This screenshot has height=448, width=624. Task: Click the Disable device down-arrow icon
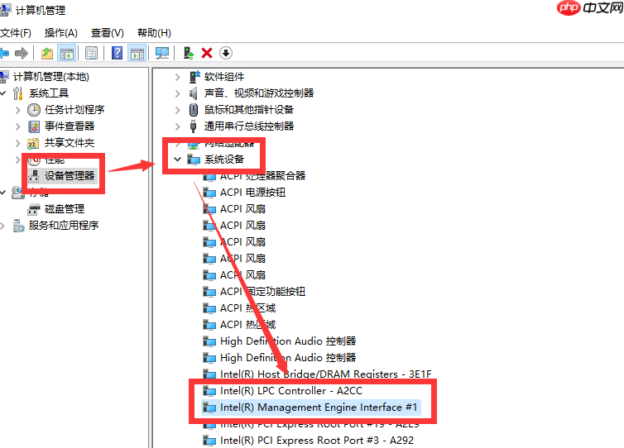226,53
